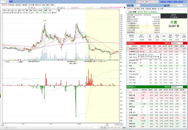
Task: Toggle the lock icon above the K-line chart
Action: click(x=124, y=7)
